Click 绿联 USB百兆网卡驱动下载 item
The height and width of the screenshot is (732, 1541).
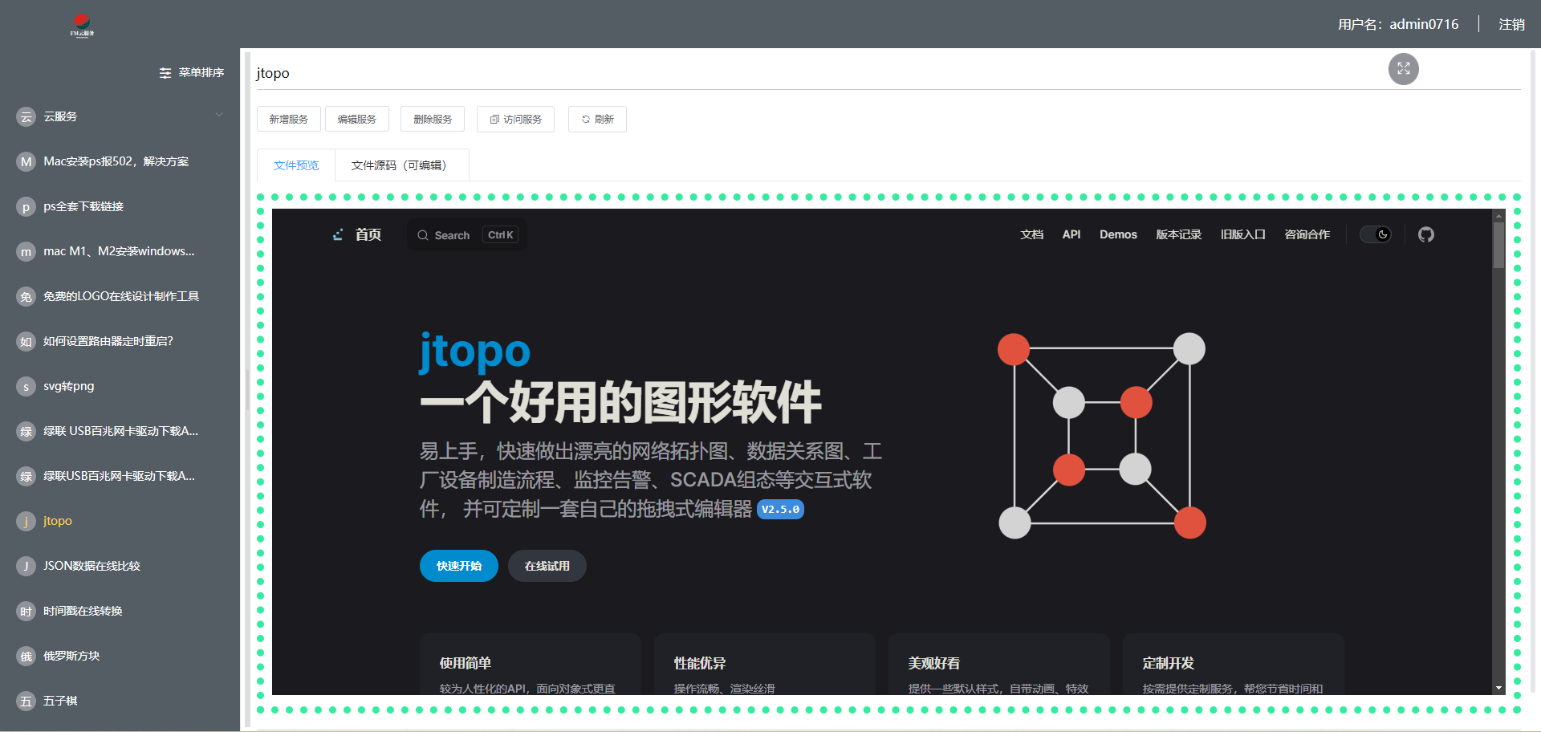click(120, 431)
